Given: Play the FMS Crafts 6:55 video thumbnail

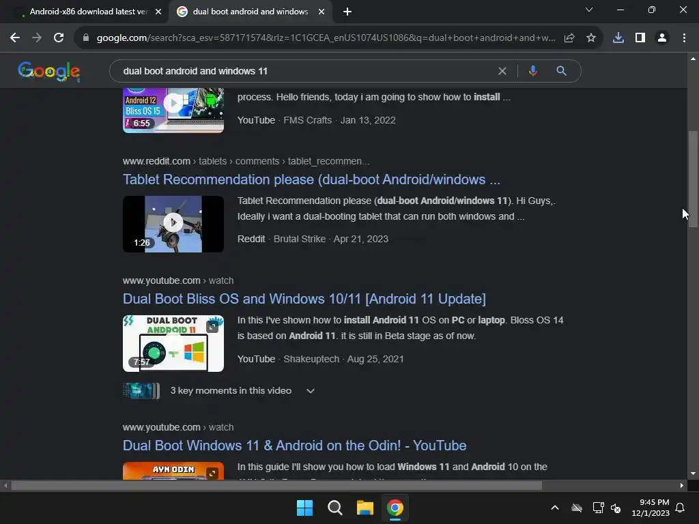Looking at the screenshot, I should pos(173,110).
